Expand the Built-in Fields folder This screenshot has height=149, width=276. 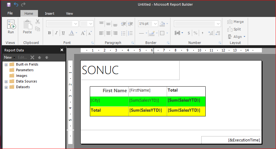6,65
